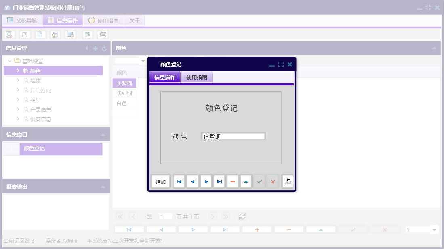The width and height of the screenshot is (444, 249).
Task: Click the 增加 button in the dialog
Action: 160,181
